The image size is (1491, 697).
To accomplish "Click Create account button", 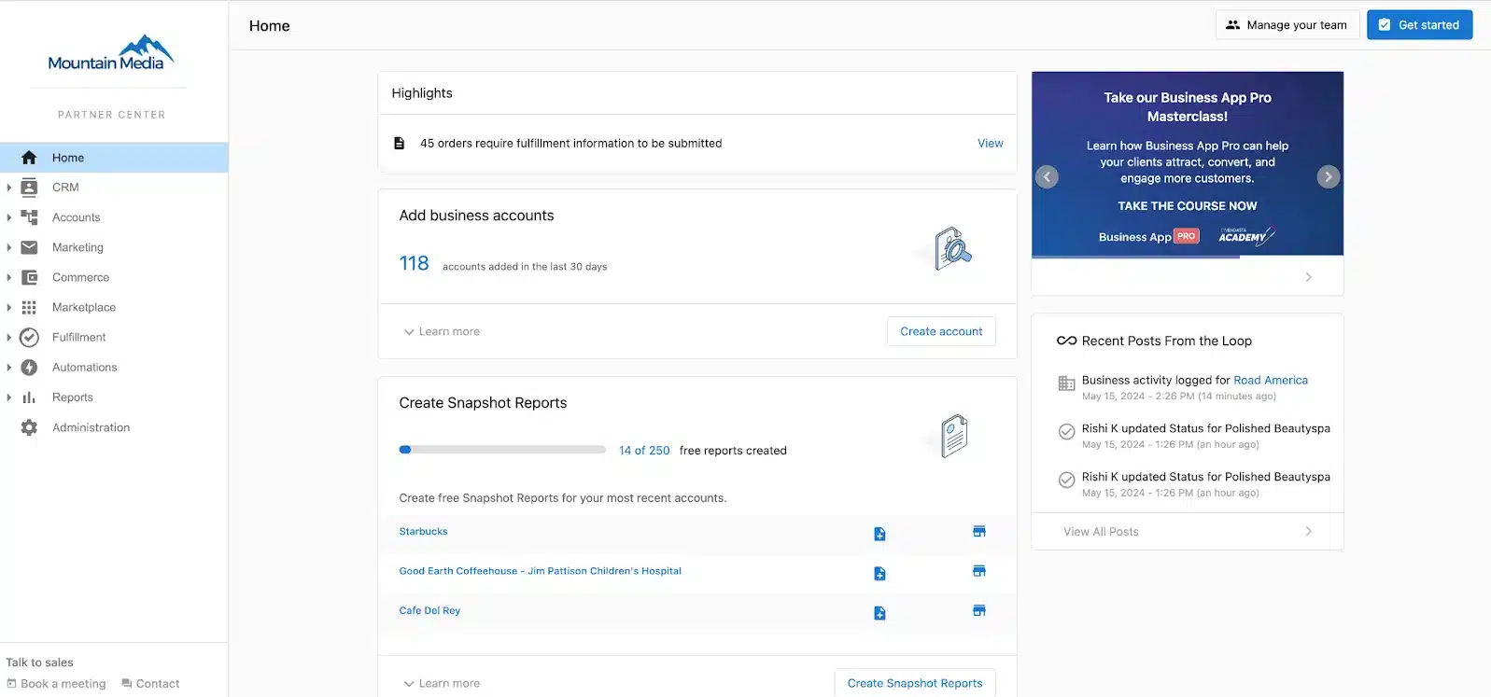I will (941, 331).
